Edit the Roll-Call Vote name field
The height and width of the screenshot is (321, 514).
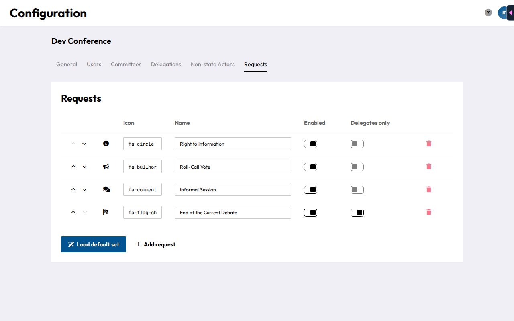[233, 167]
